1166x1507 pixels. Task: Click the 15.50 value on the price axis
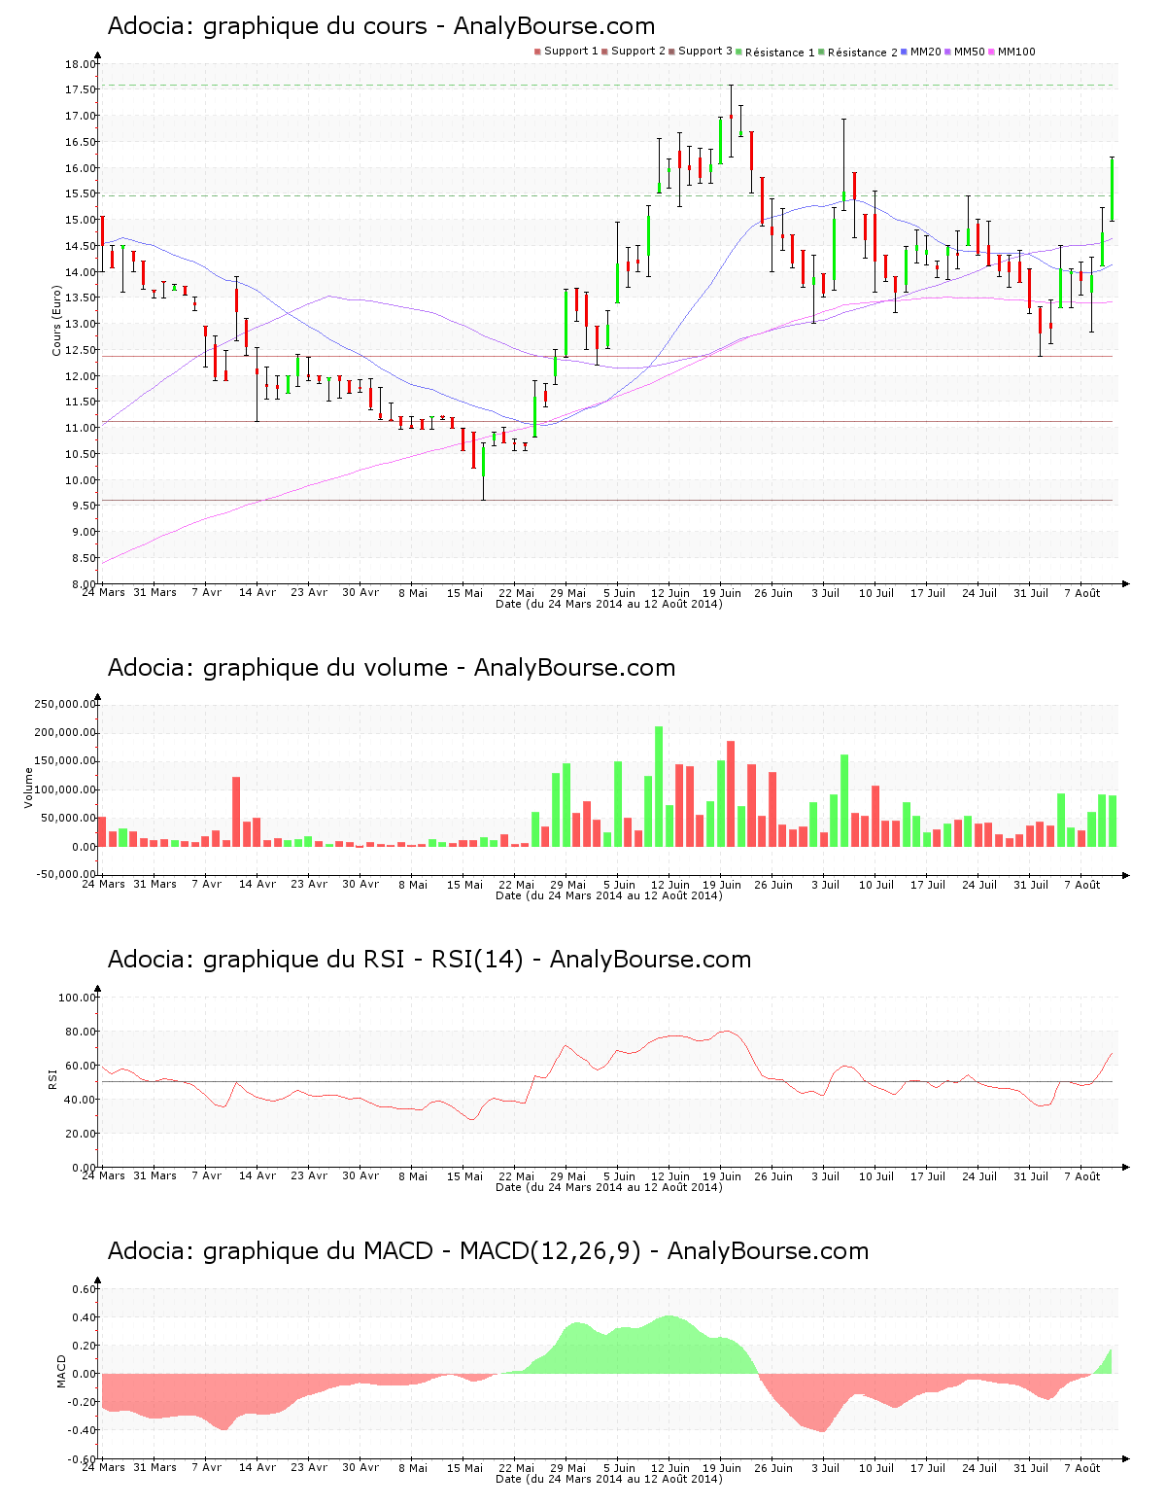(x=81, y=193)
